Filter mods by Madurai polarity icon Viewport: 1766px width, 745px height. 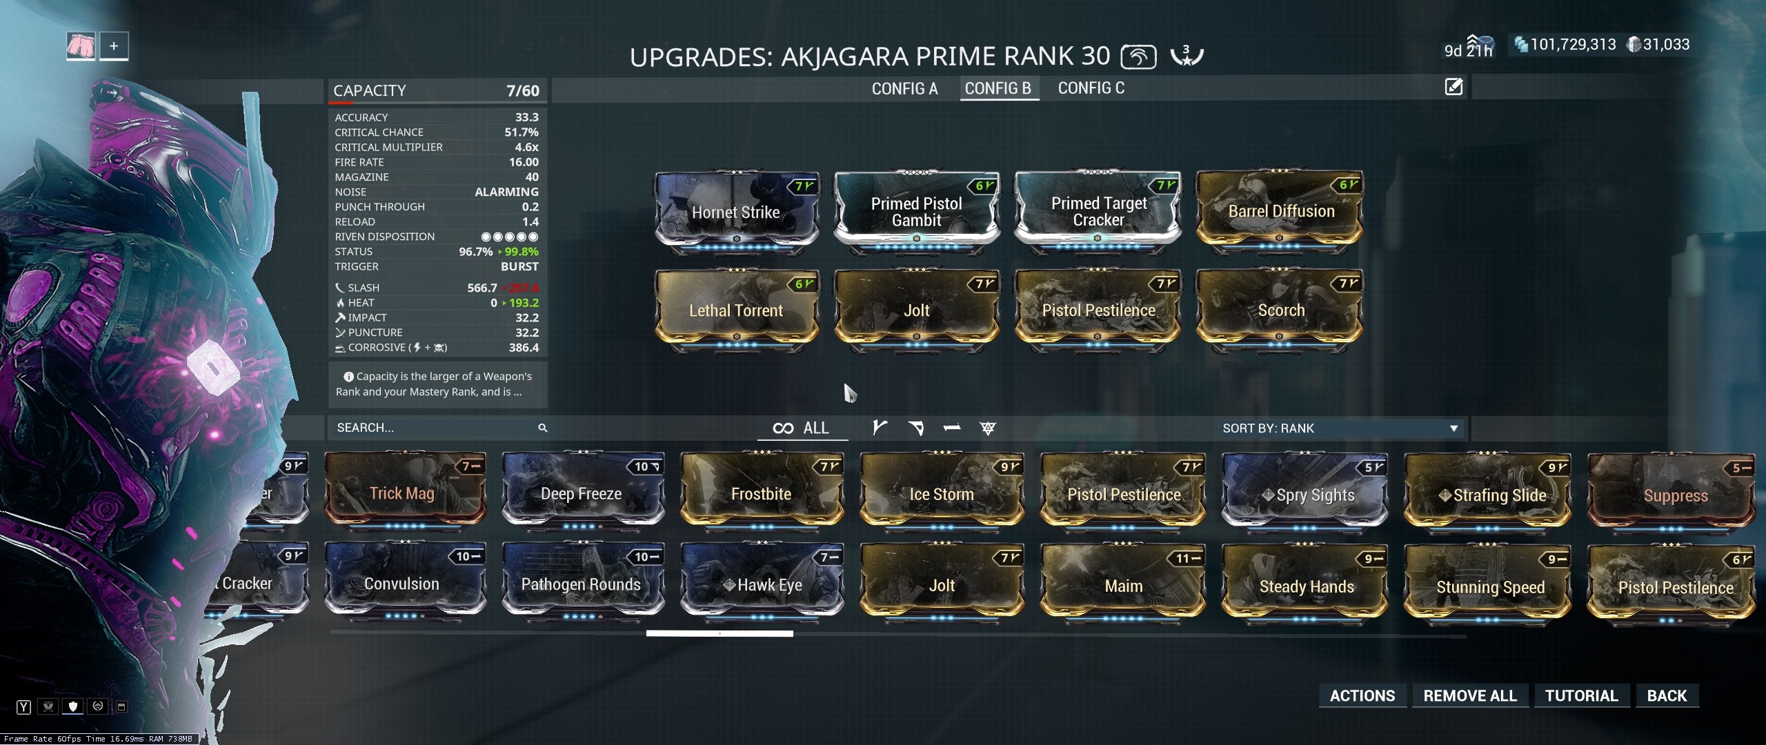(879, 428)
